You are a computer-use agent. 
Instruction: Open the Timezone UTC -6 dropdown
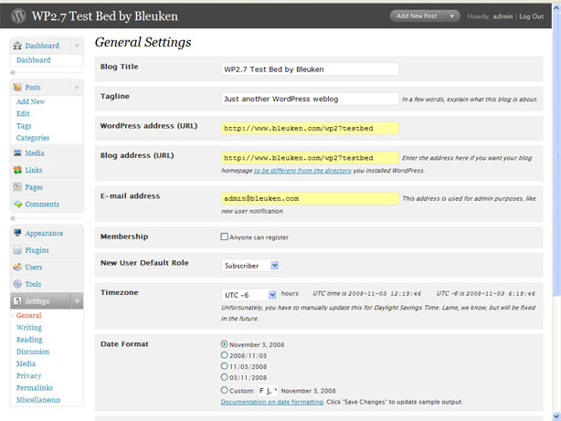coord(249,295)
